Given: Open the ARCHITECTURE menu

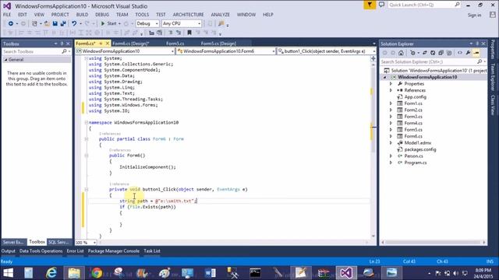Looking at the screenshot, I should (189, 15).
